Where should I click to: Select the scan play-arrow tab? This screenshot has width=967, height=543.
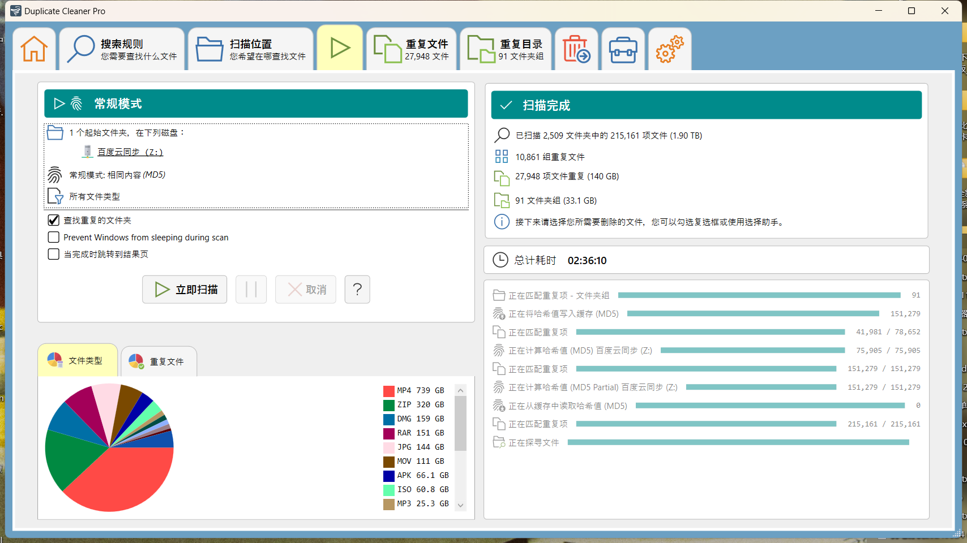coord(340,48)
